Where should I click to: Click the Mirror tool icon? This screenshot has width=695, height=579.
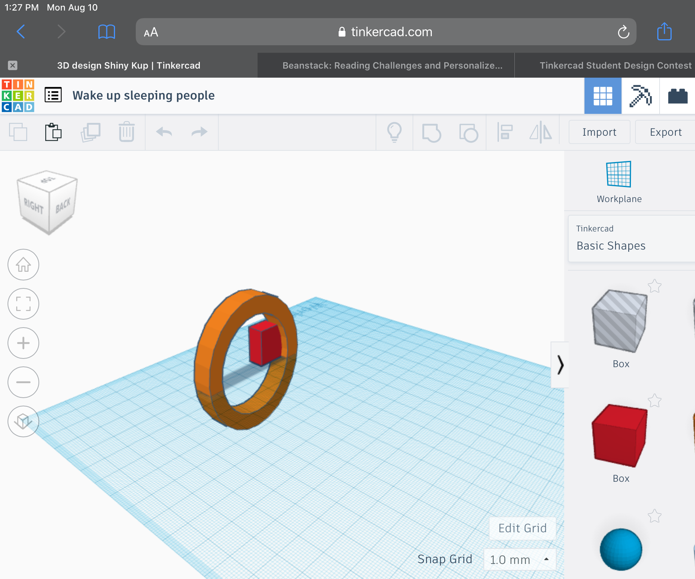coord(541,132)
